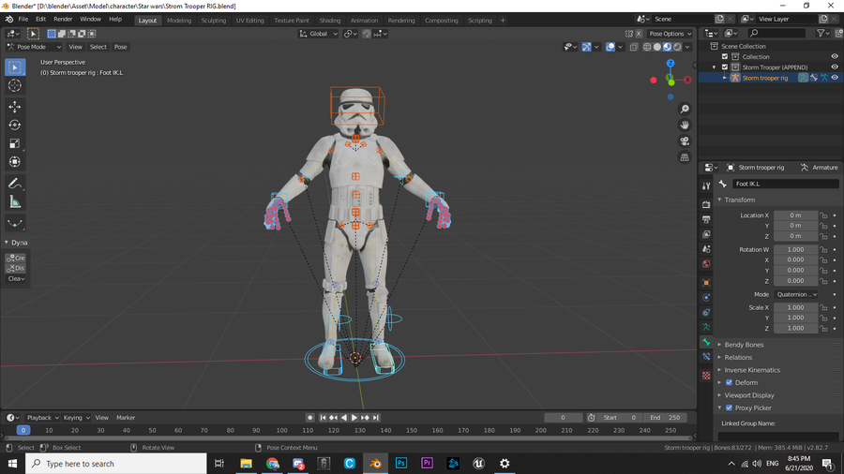Image resolution: width=844 pixels, height=474 pixels.
Task: Open the Tool properties tab icon
Action: (x=706, y=185)
